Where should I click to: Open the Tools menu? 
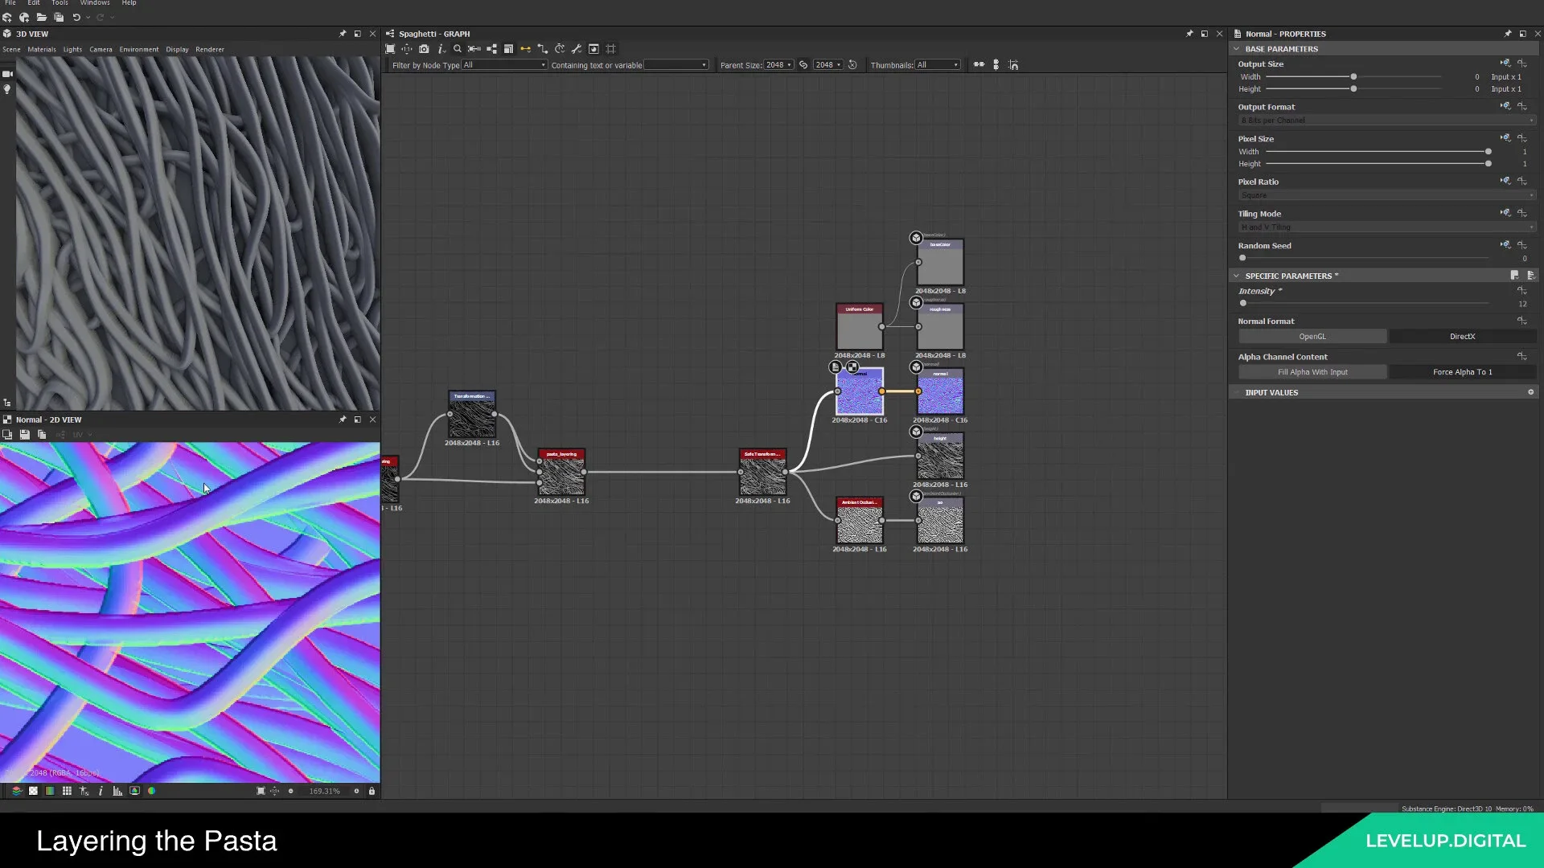click(60, 3)
